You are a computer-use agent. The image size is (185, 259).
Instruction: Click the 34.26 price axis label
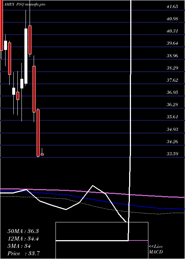tap(172, 142)
